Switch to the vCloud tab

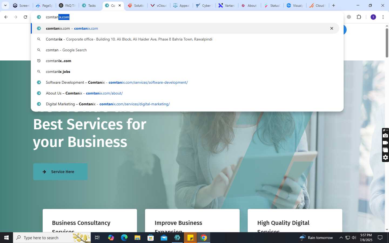(159, 5)
